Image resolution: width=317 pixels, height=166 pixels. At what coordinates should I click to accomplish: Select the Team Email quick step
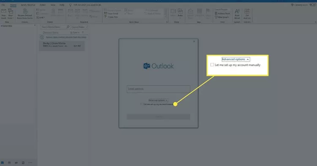click(x=111, y=14)
